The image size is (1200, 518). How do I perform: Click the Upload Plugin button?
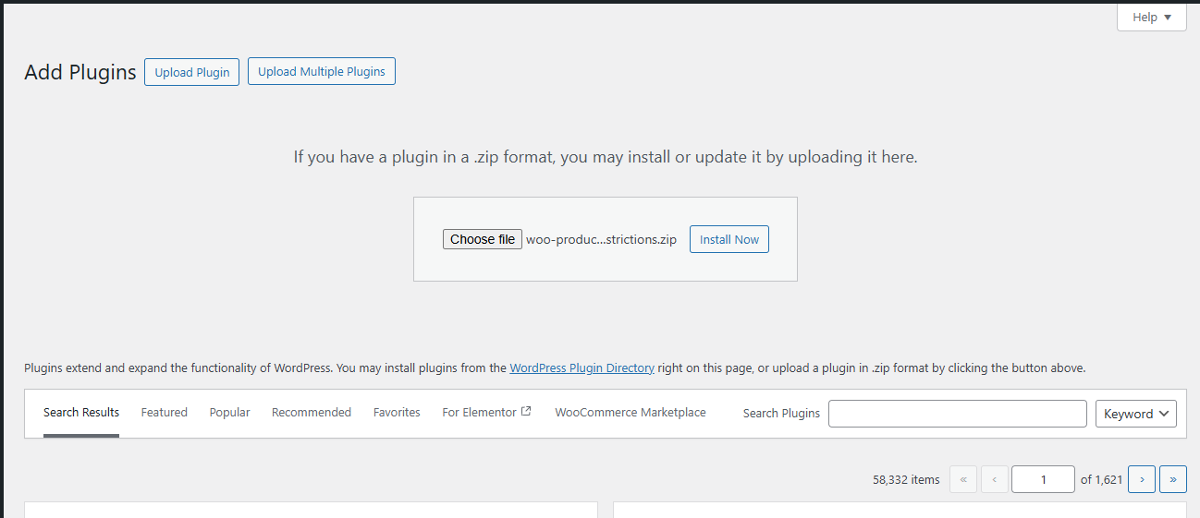[191, 72]
